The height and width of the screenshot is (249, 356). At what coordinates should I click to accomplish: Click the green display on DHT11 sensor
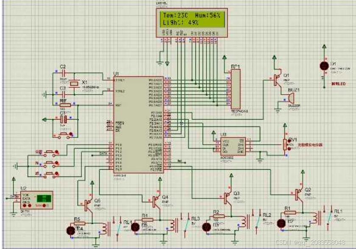click(x=44, y=199)
